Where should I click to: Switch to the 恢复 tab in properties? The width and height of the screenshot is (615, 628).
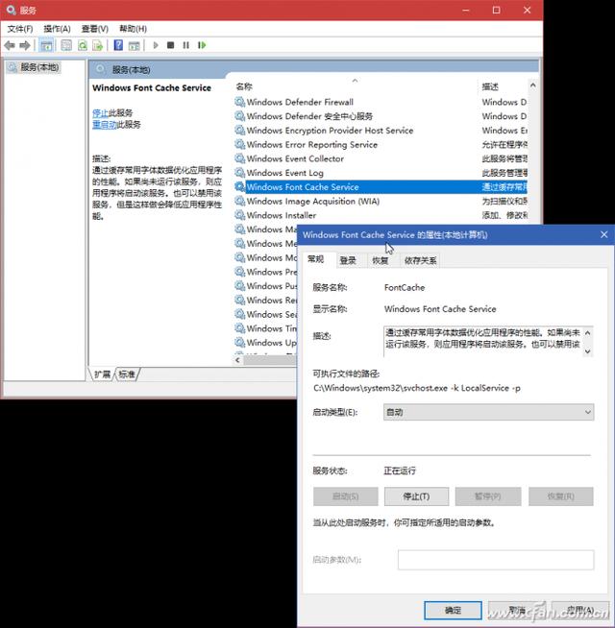point(381,261)
